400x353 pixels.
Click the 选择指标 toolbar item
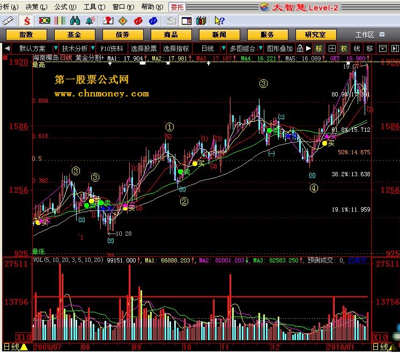coord(176,48)
